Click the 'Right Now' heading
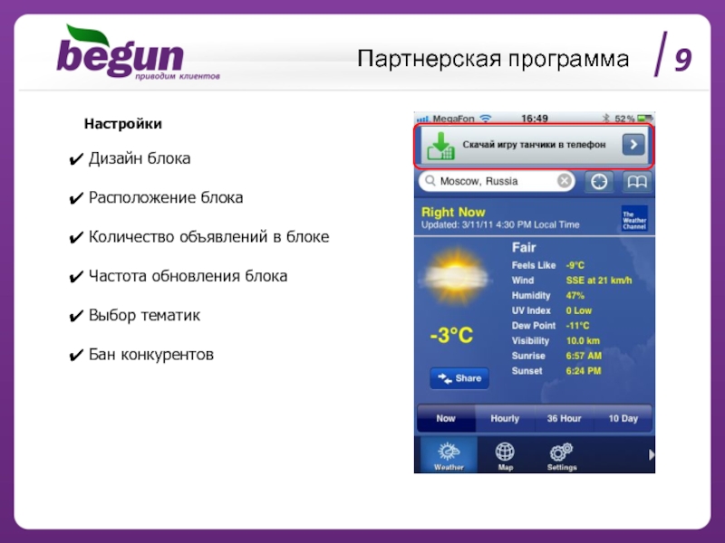 453,213
